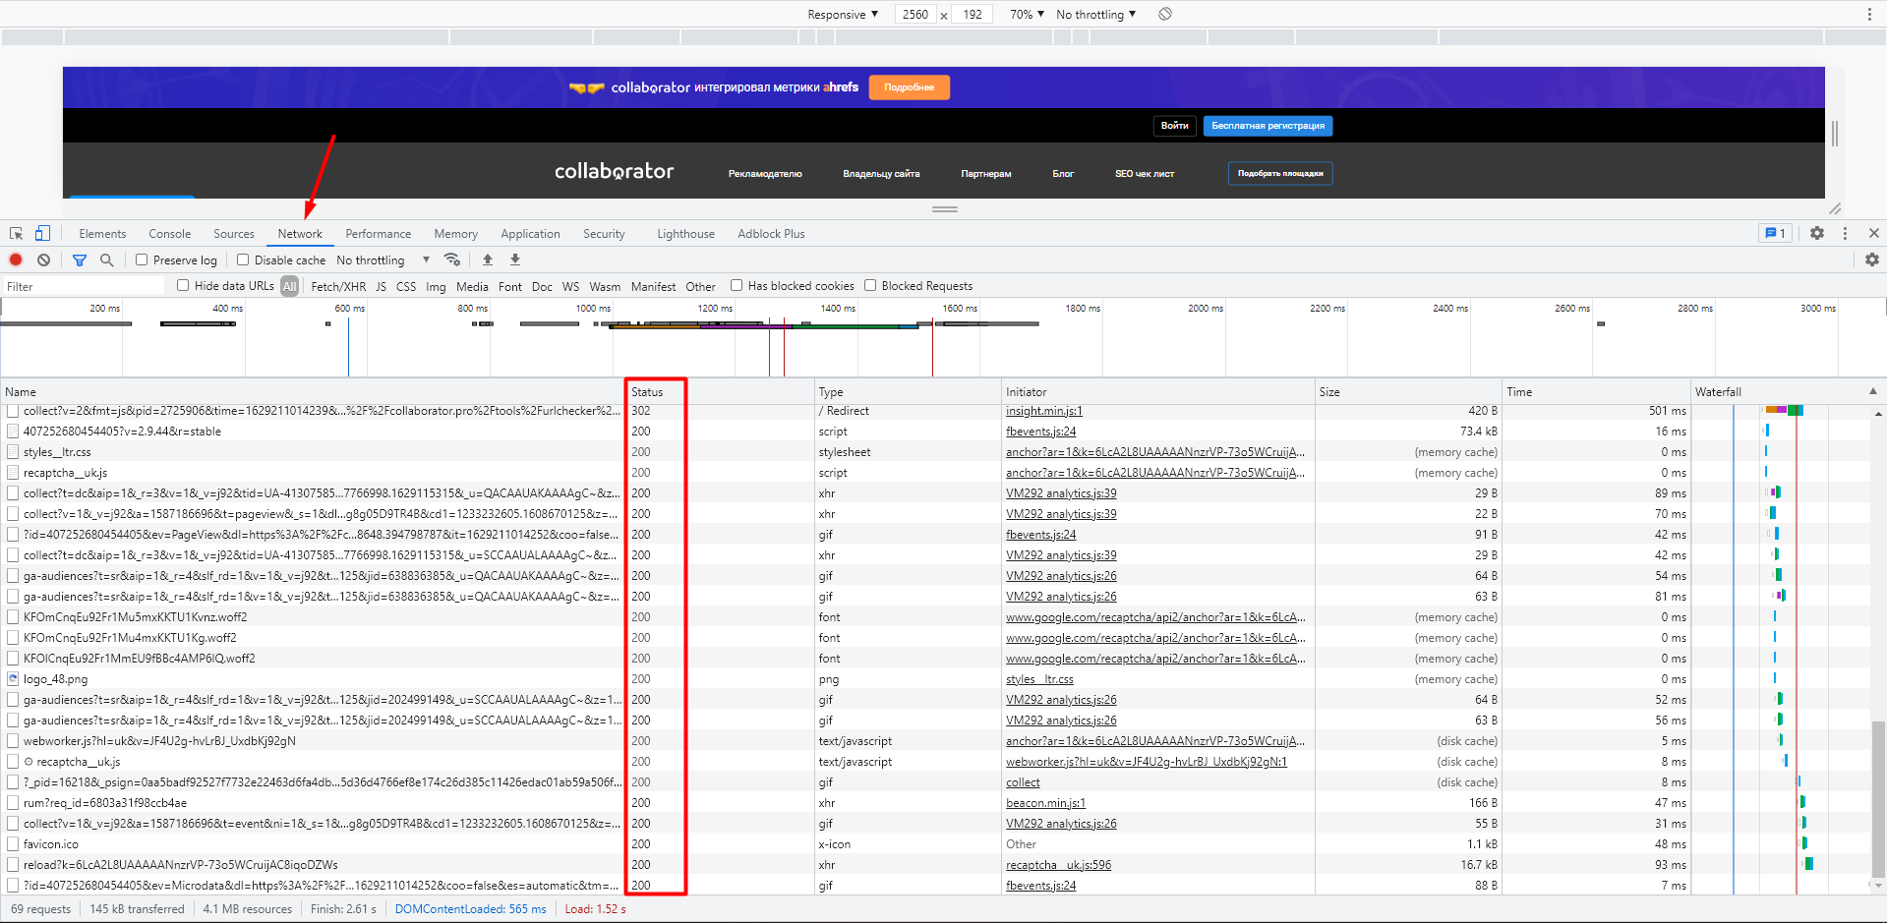Screen dimensions: 1887x923
Task: Enable the Preserve log checkbox
Action: (x=142, y=260)
